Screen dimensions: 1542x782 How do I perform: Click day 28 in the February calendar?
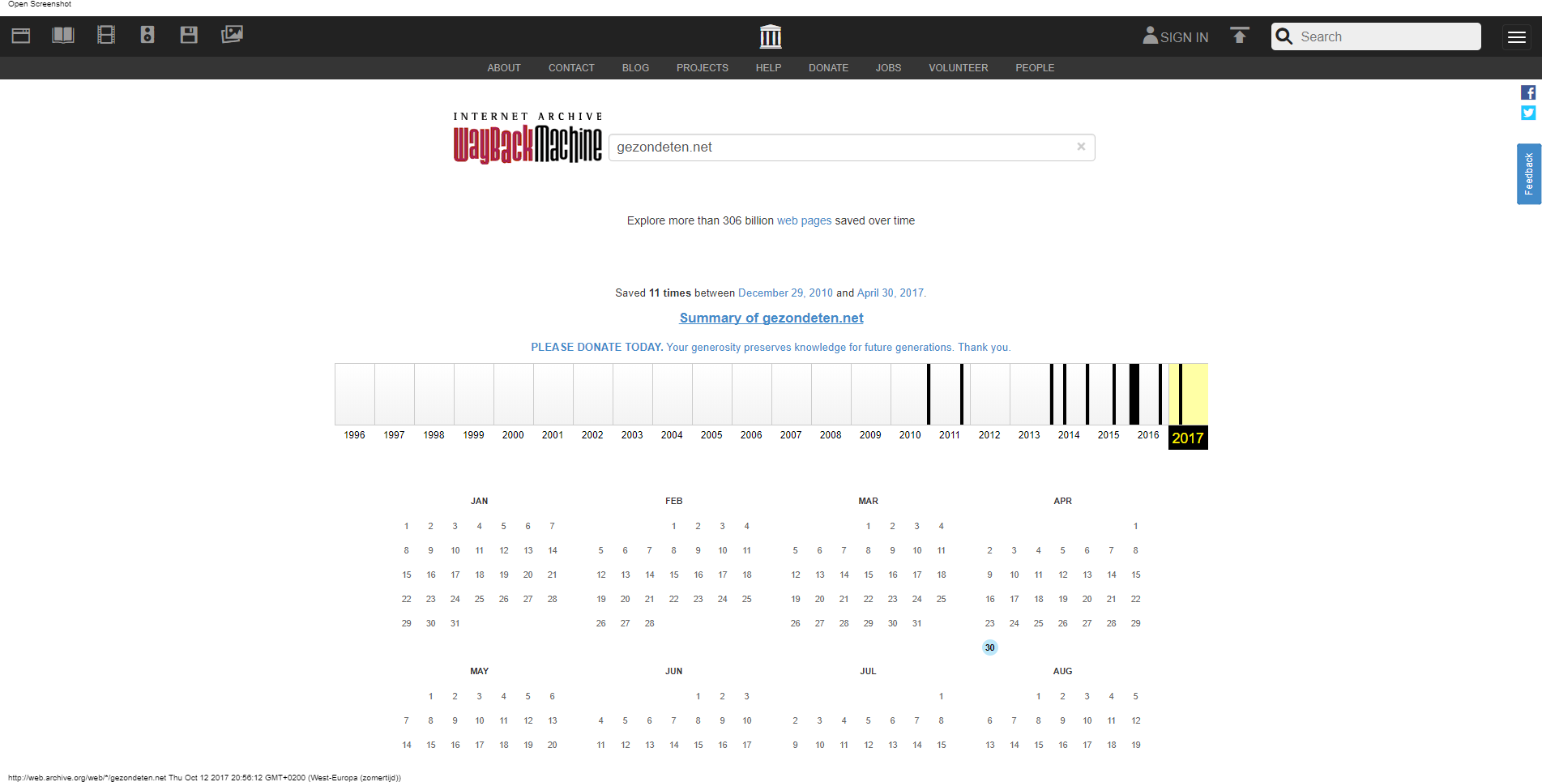pyautogui.click(x=650, y=623)
